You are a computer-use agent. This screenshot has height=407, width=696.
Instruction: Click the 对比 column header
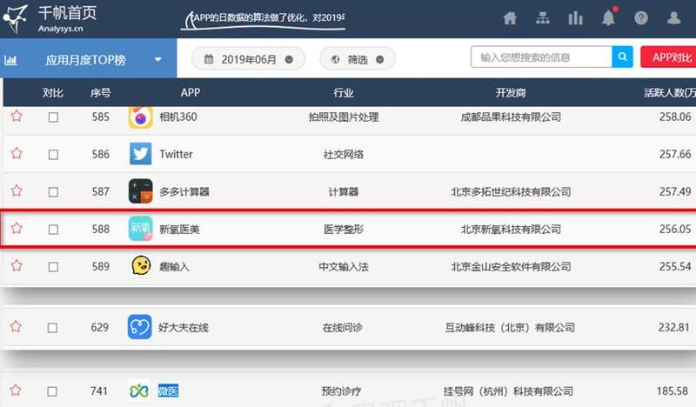(x=53, y=92)
